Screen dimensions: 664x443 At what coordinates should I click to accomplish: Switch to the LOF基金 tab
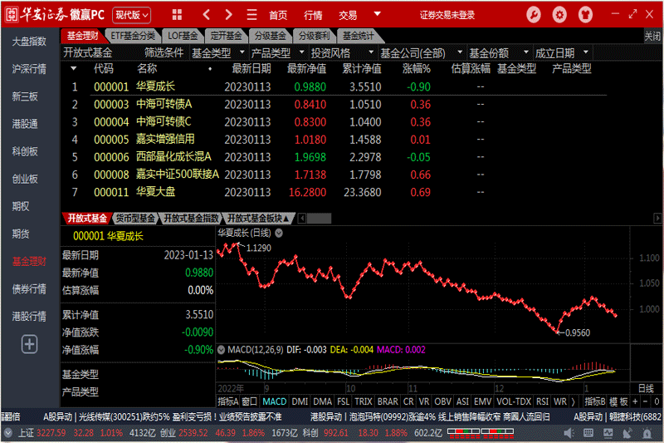tap(183, 36)
